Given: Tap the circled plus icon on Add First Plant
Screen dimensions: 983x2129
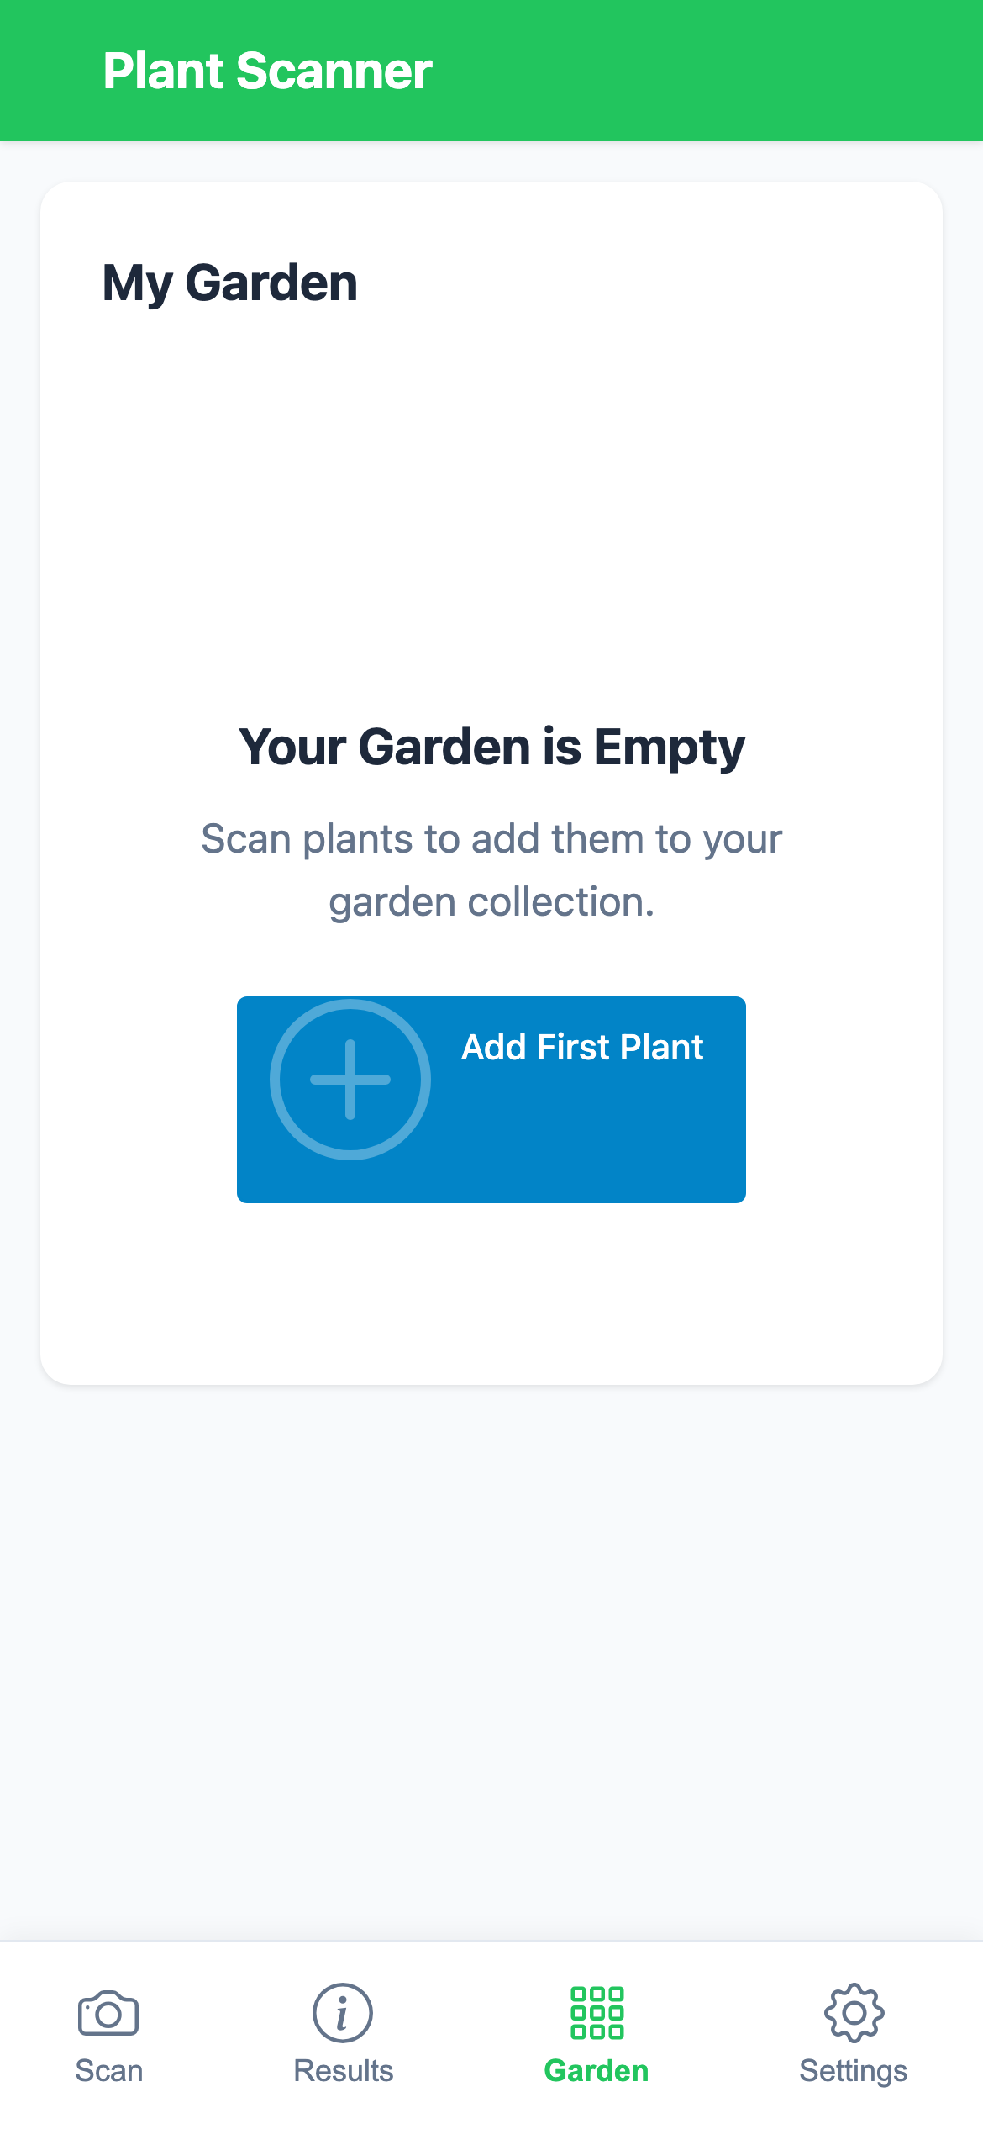Looking at the screenshot, I should click(x=350, y=1080).
